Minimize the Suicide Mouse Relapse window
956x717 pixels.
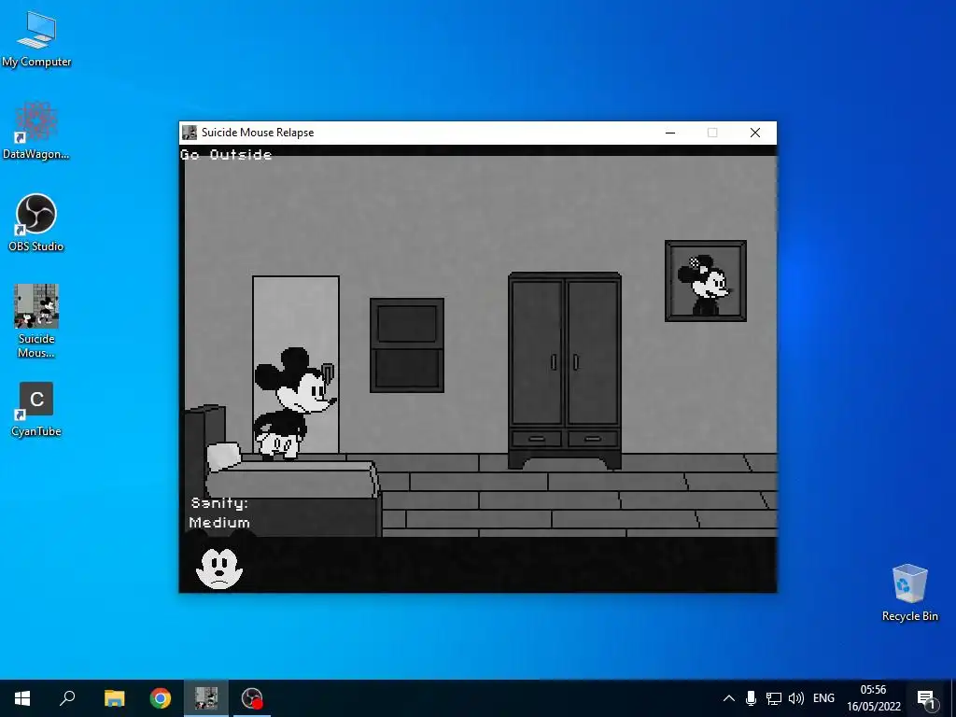670,133
